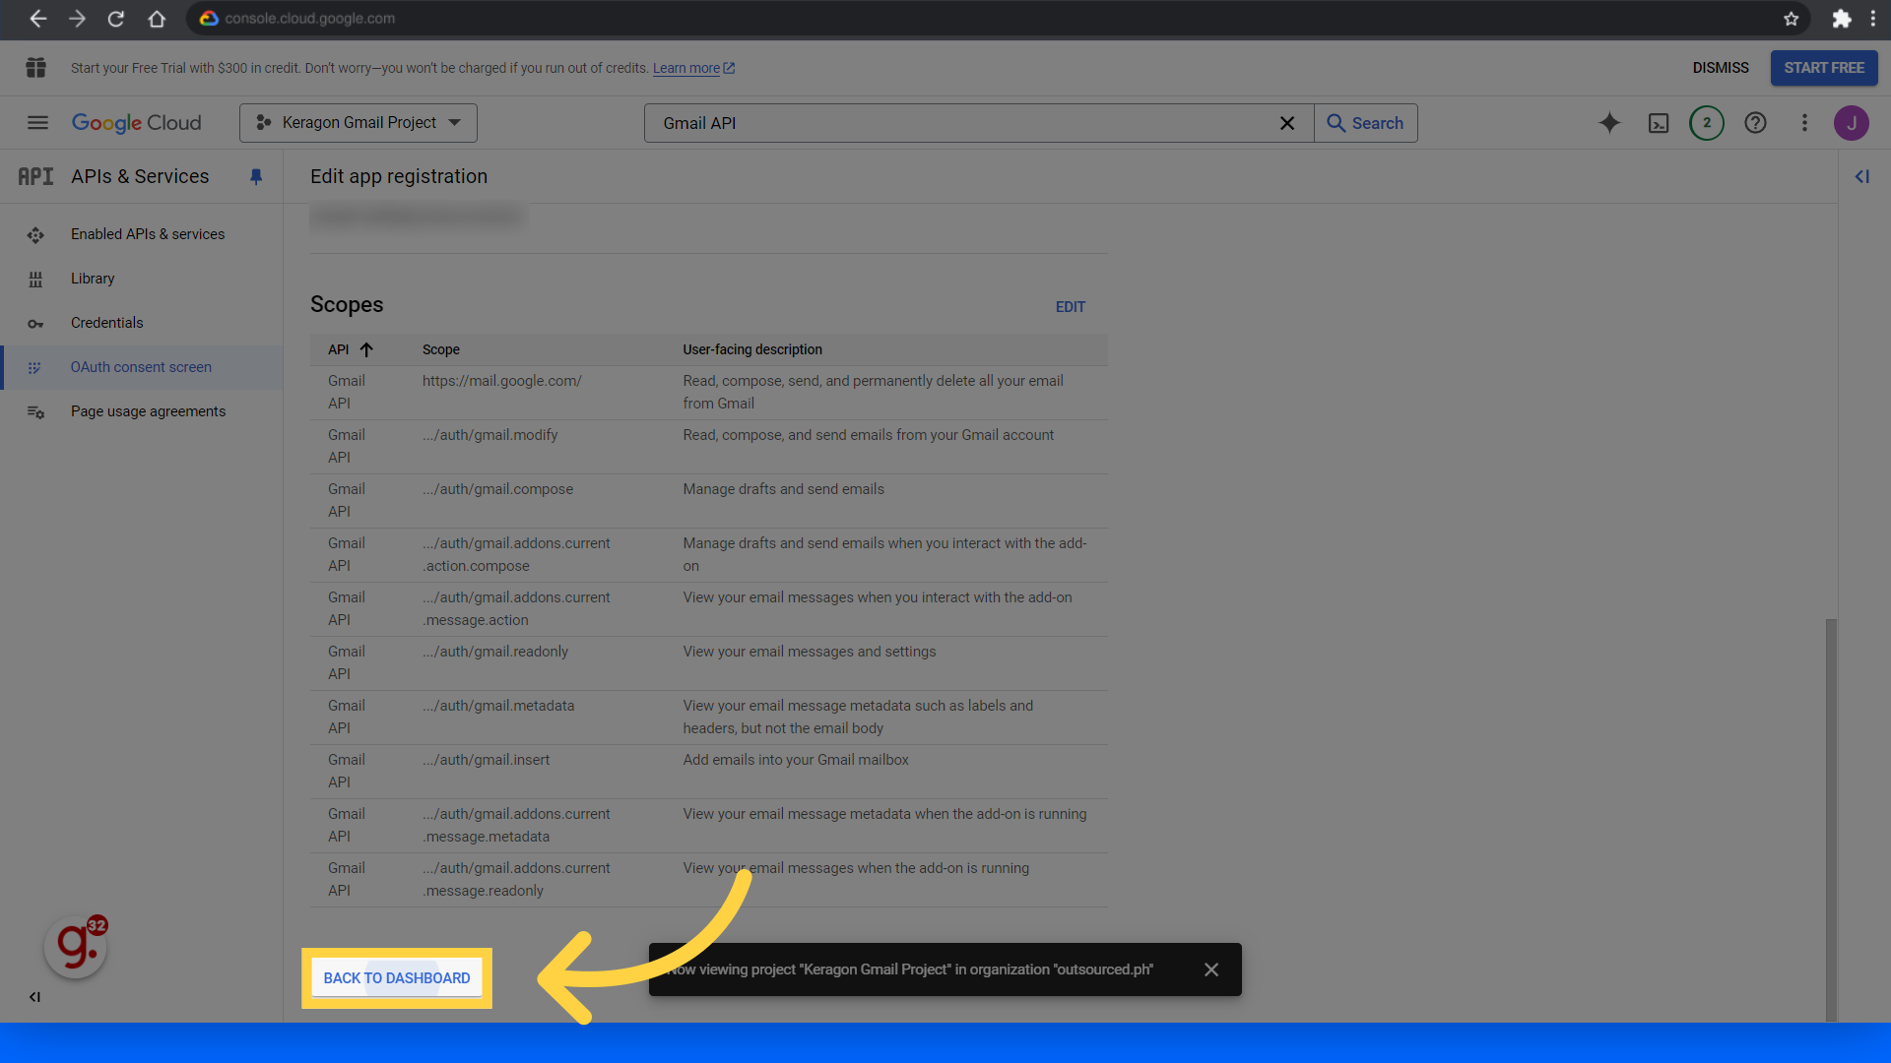Open the Credentials page

(106, 323)
